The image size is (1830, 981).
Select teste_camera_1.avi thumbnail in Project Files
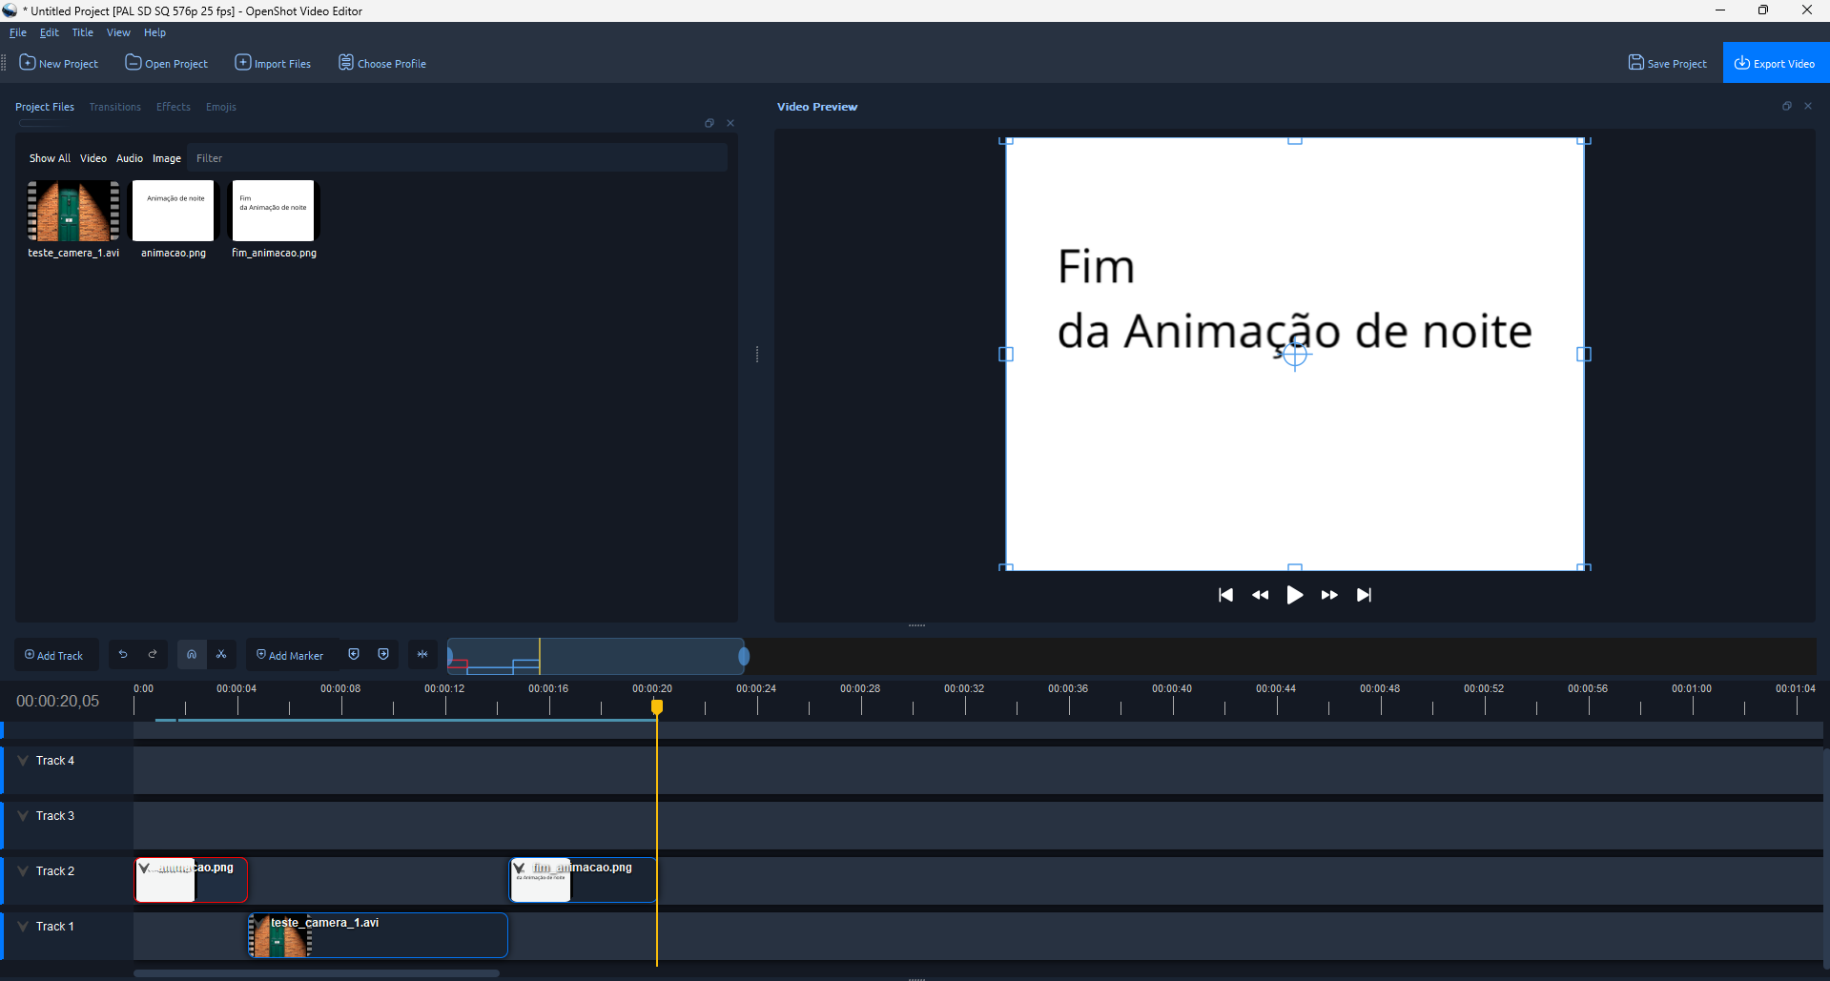(x=73, y=211)
